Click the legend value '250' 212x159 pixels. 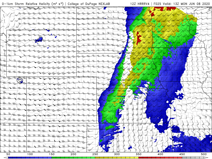95,154
